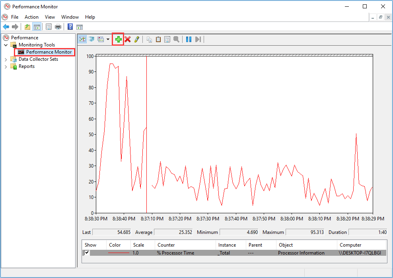The image size is (393, 278).
Task: Expand the Data Collector Sets node
Action: 6,59
